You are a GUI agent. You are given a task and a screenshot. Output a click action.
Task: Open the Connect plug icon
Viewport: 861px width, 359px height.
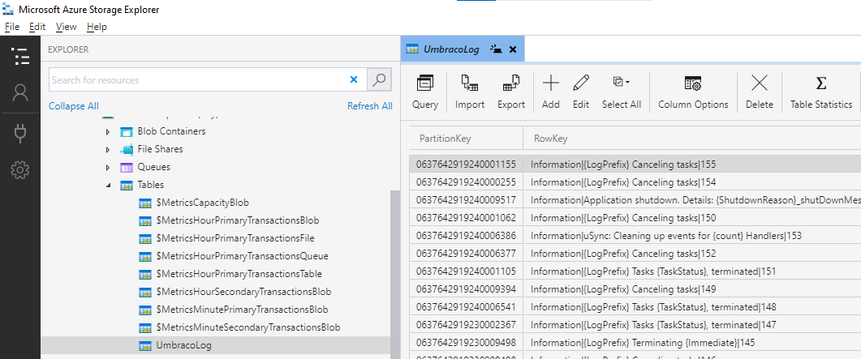[x=20, y=133]
